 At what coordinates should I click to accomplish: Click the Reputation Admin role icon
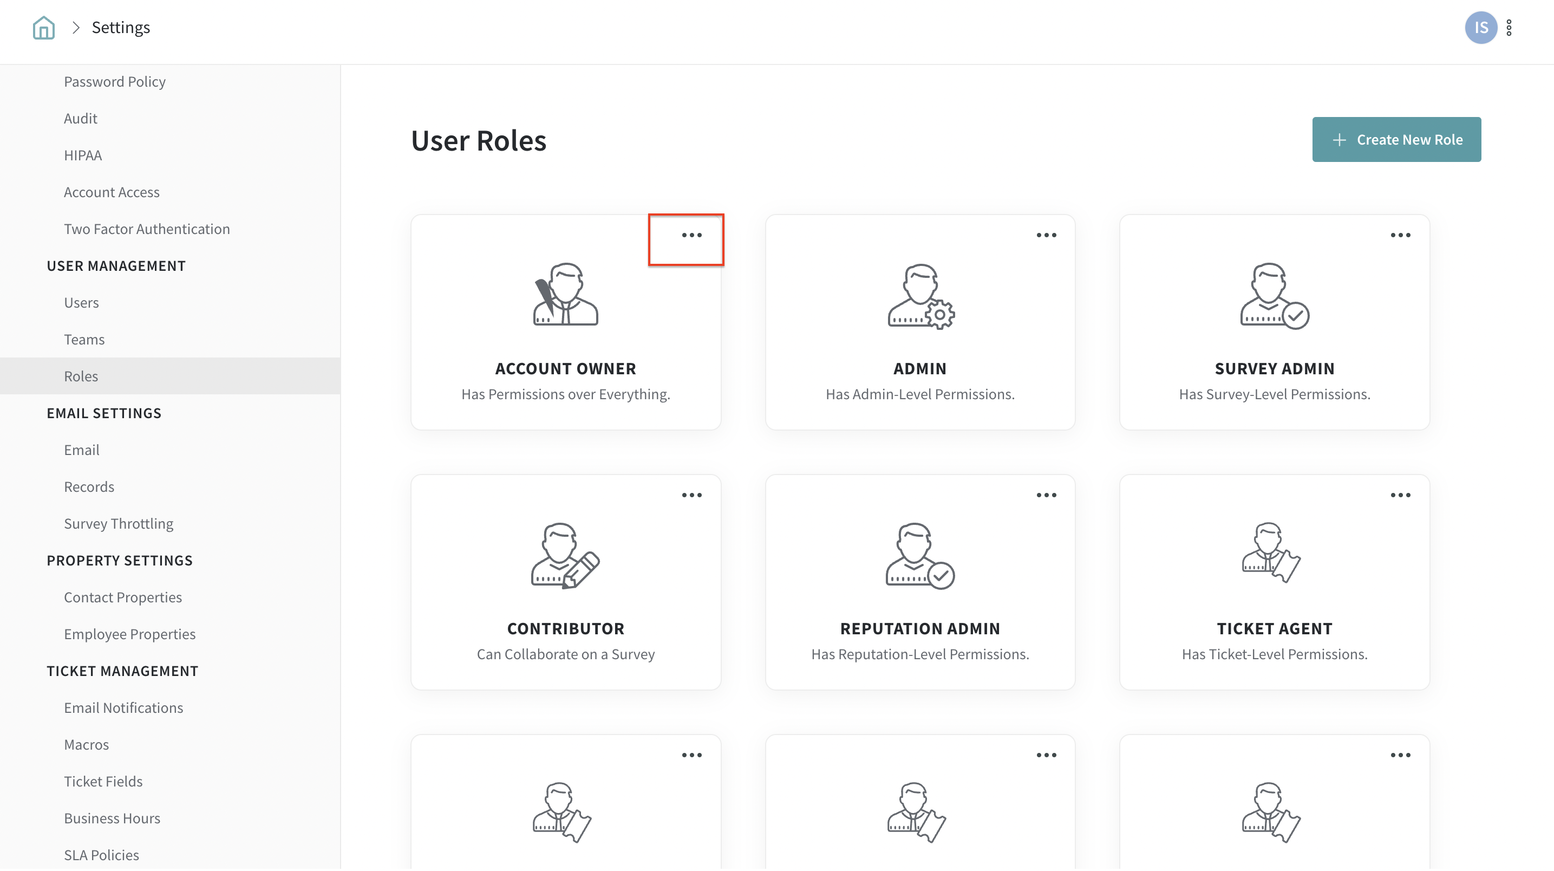[919, 555]
